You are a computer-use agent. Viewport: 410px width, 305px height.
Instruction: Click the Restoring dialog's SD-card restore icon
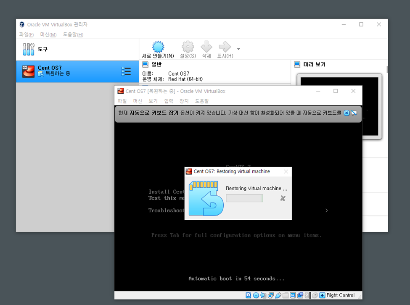point(206,198)
